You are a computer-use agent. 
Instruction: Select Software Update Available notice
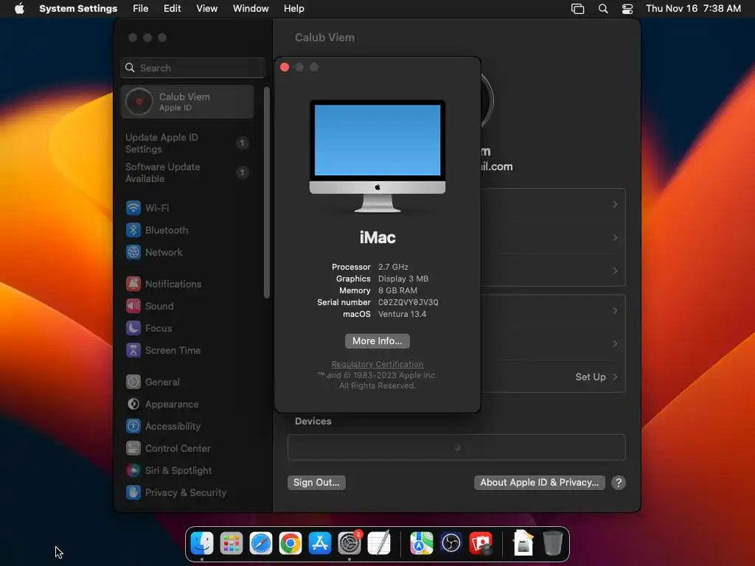pos(187,172)
